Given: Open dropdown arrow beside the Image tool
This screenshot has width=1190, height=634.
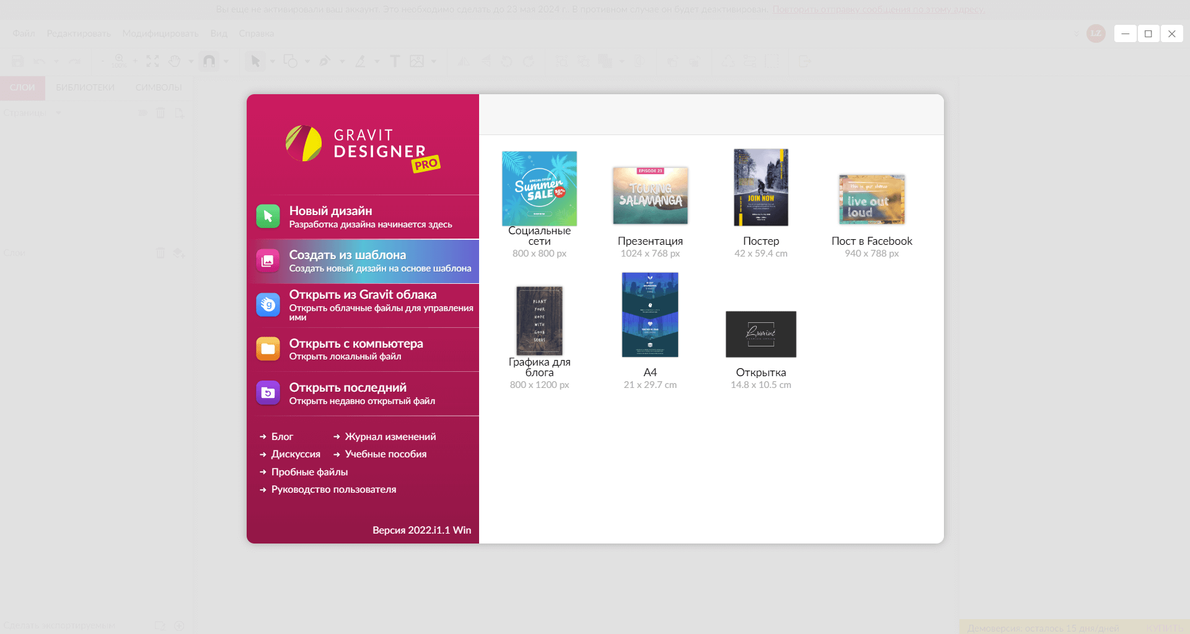Looking at the screenshot, I should (x=434, y=61).
